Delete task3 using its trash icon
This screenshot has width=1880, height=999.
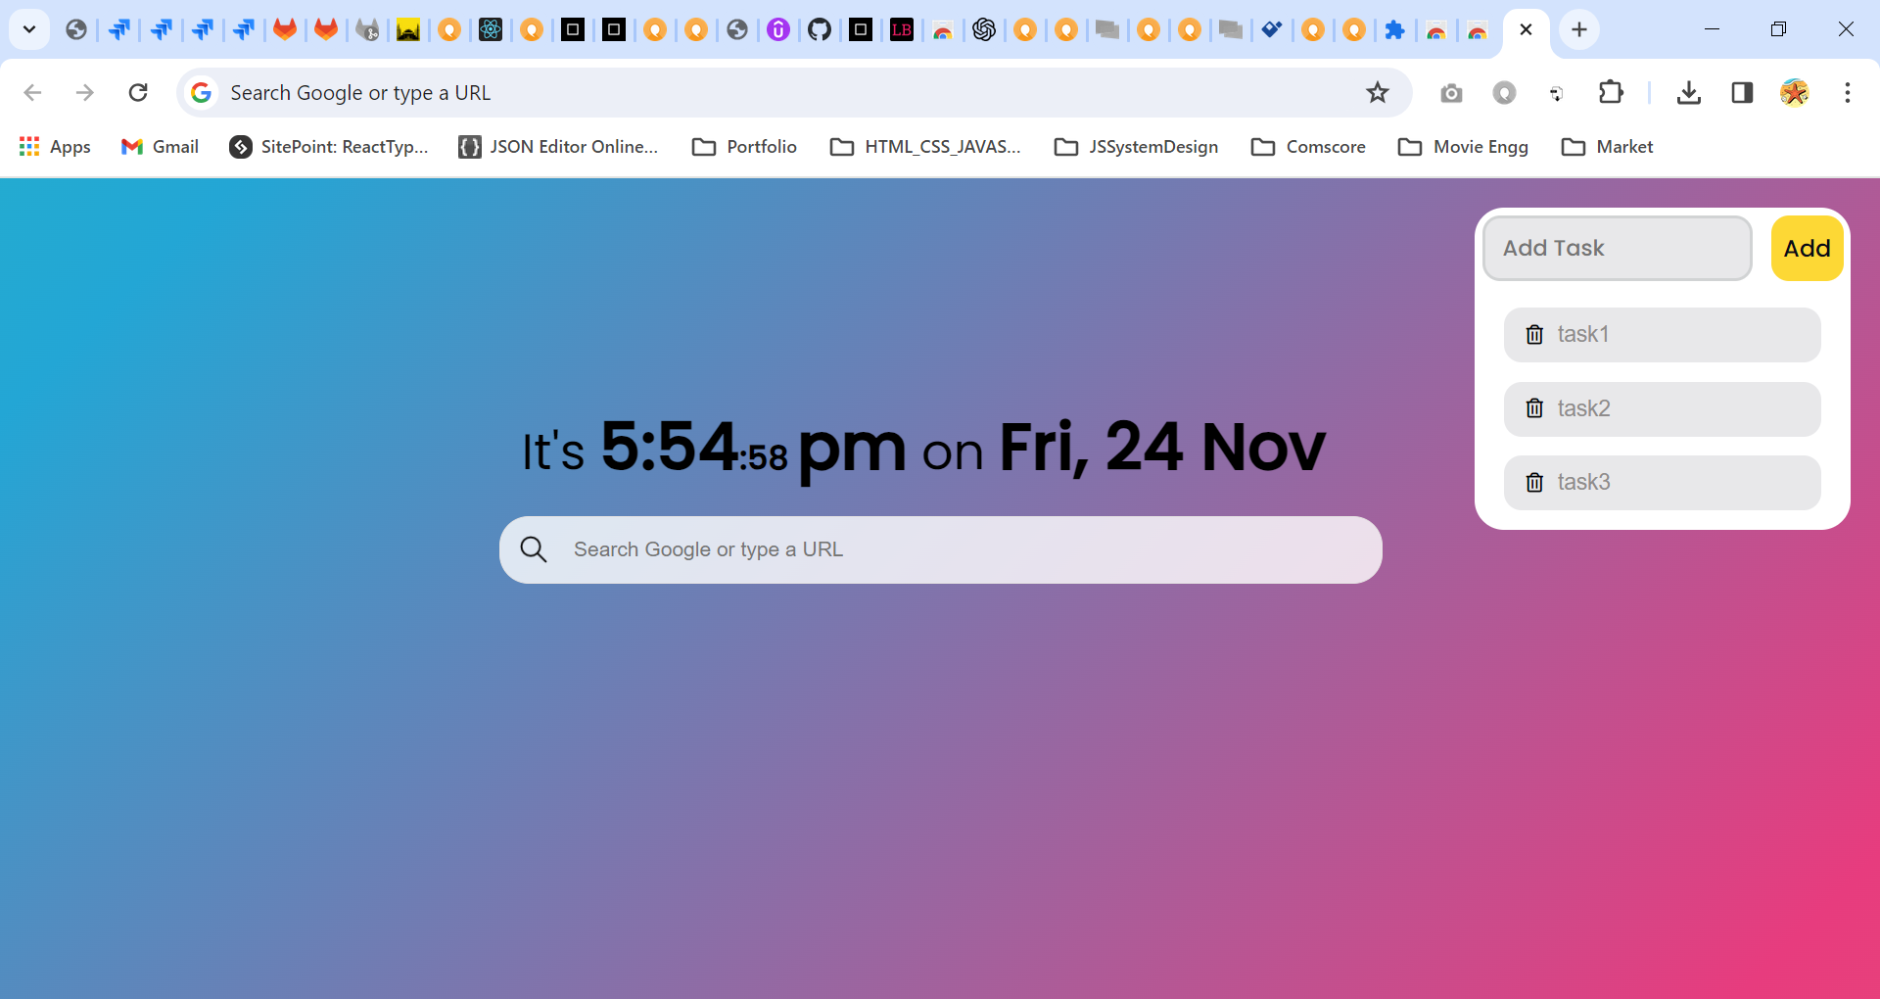[1533, 482]
